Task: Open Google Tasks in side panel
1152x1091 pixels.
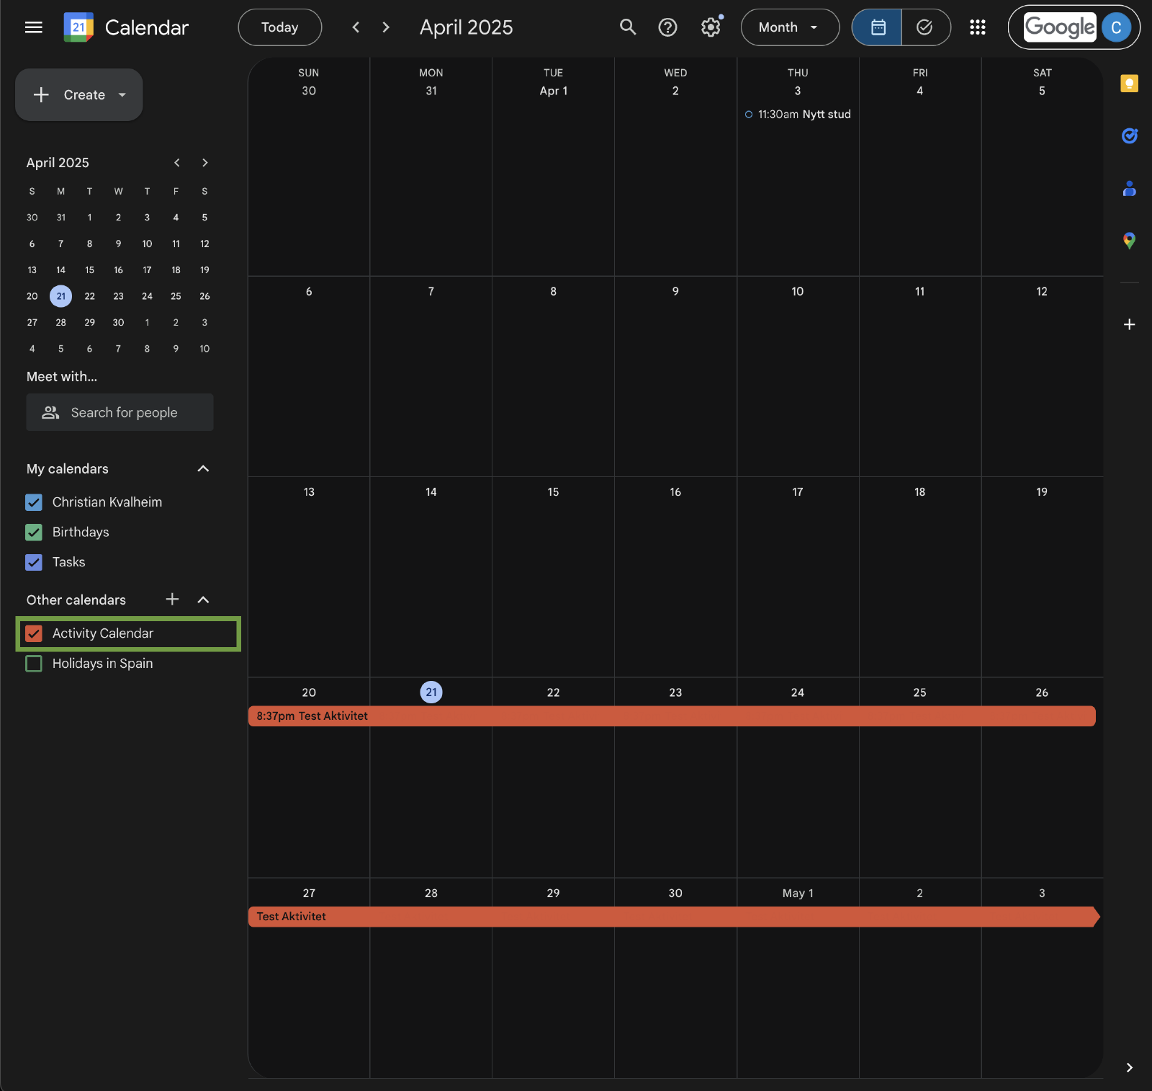Action: [1129, 135]
